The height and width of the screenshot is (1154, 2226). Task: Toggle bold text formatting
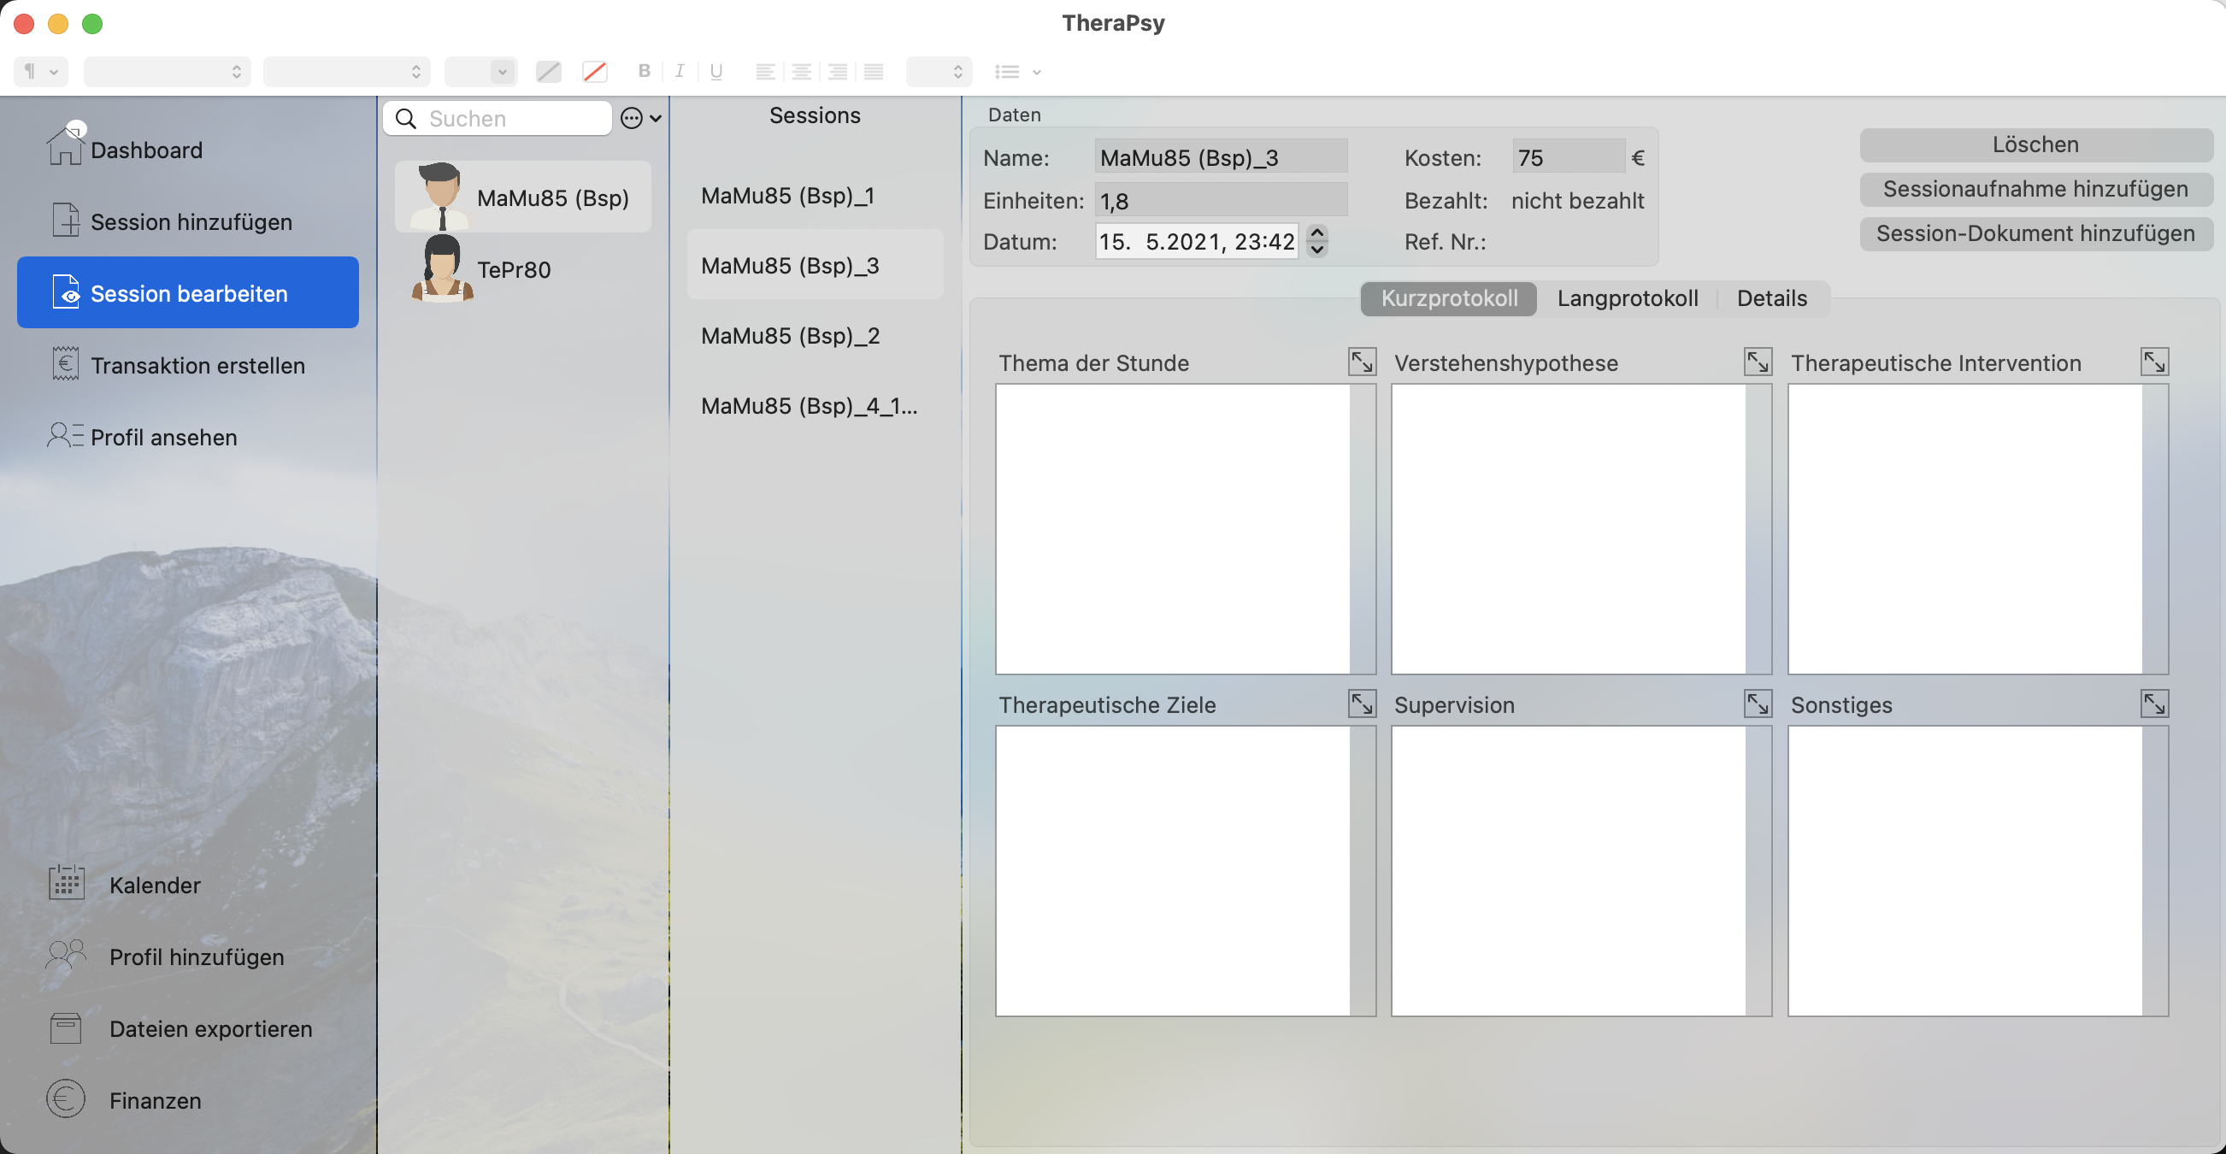click(644, 71)
